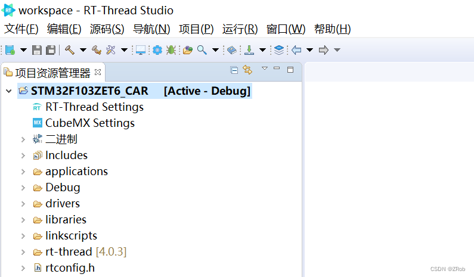Screen dimensions: 474x277
Task: Expand the applications folder
Action: 23,172
